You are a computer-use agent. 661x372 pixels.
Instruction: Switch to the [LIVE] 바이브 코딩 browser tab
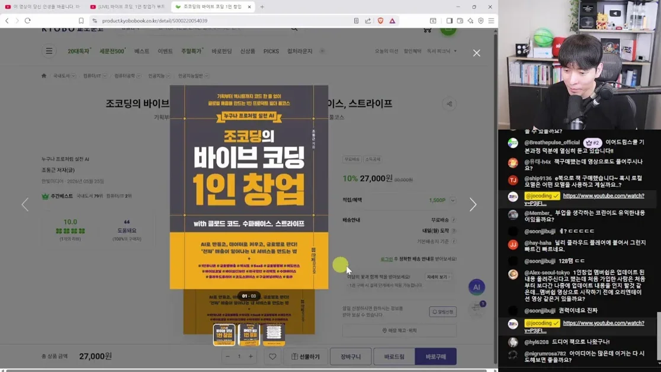(127, 7)
